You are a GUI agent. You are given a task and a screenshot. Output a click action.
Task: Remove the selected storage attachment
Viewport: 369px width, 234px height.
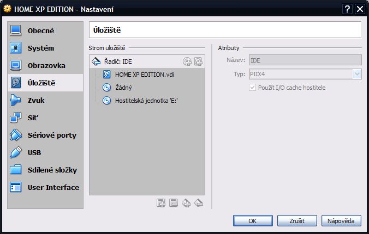click(199, 203)
